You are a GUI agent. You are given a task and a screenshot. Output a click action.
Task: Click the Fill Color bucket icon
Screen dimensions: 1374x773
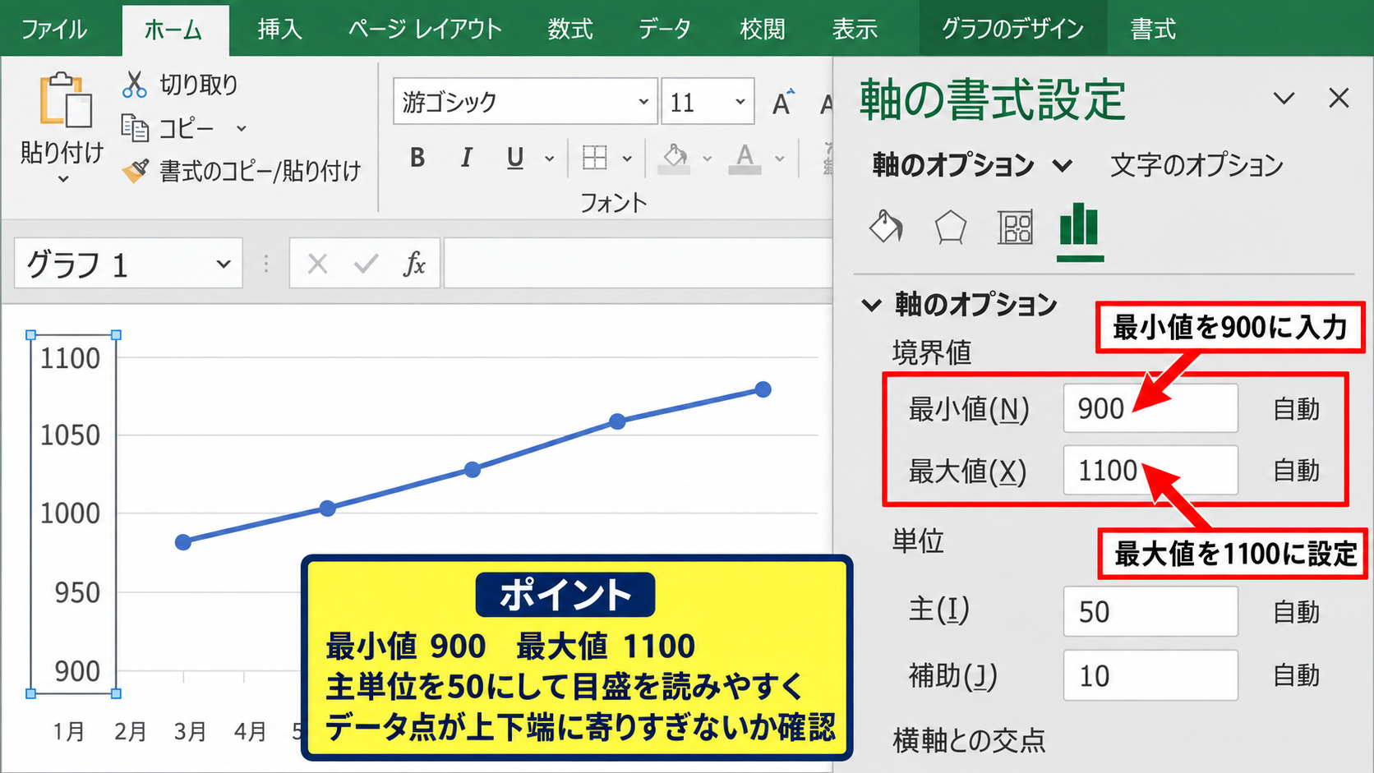(675, 158)
